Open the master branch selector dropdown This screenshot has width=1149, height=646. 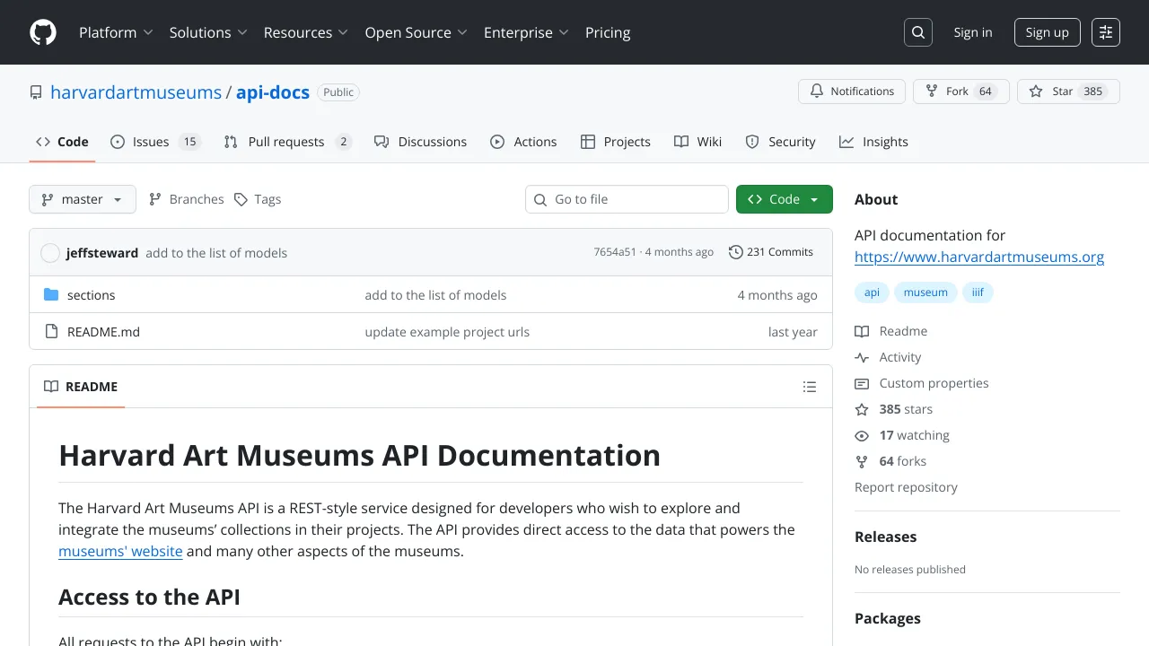click(x=83, y=199)
